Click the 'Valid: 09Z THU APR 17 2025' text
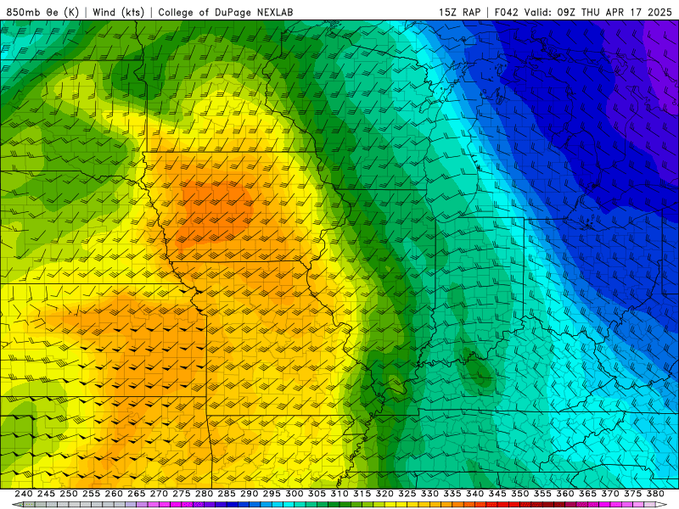The height and width of the screenshot is (509, 679). click(598, 12)
